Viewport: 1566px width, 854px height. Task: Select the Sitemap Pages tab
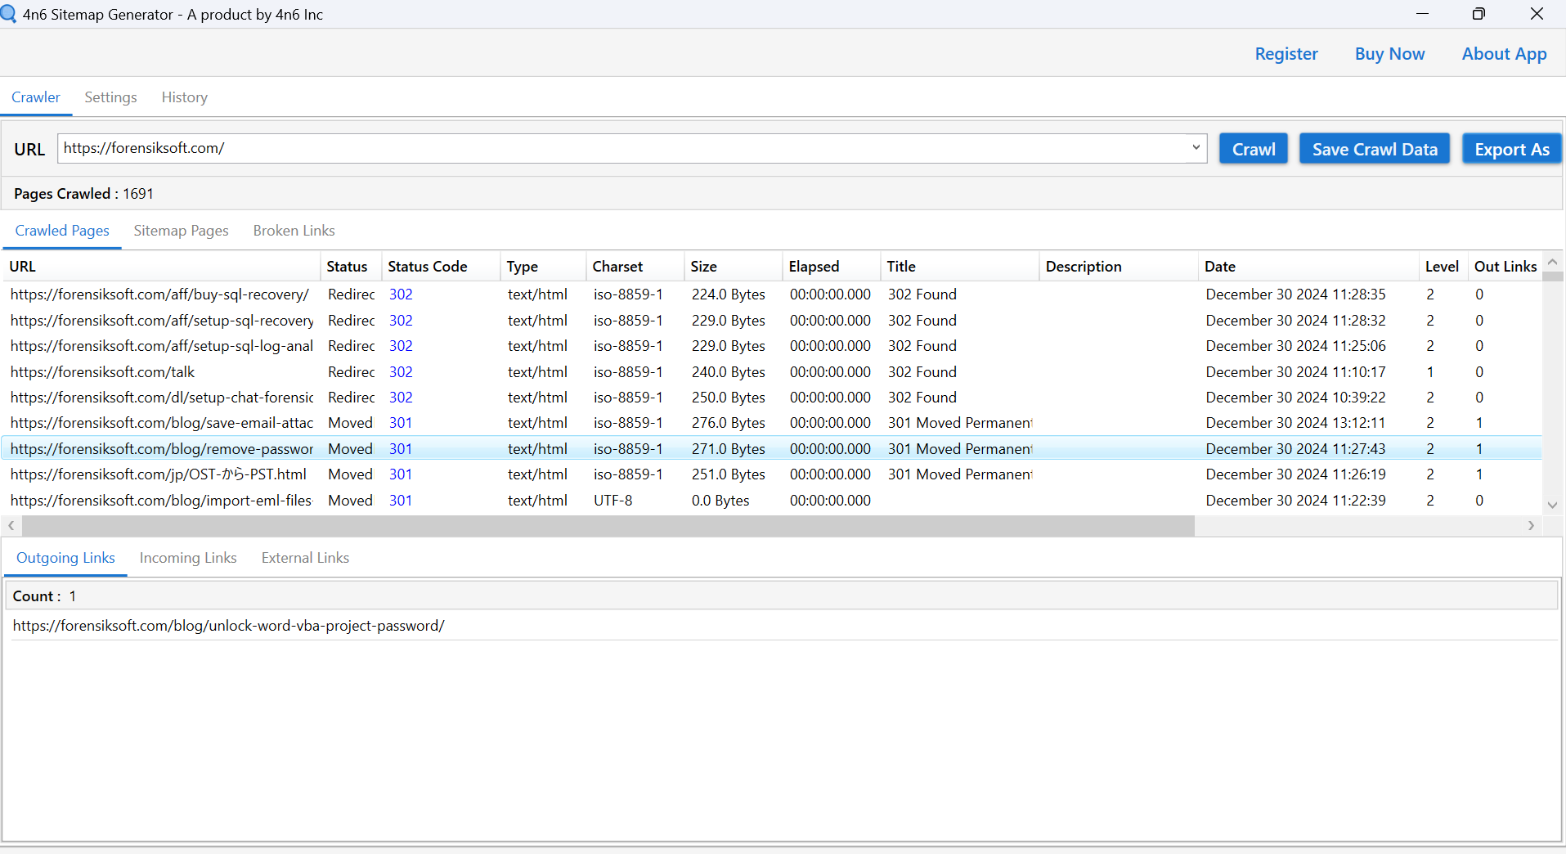click(x=181, y=231)
